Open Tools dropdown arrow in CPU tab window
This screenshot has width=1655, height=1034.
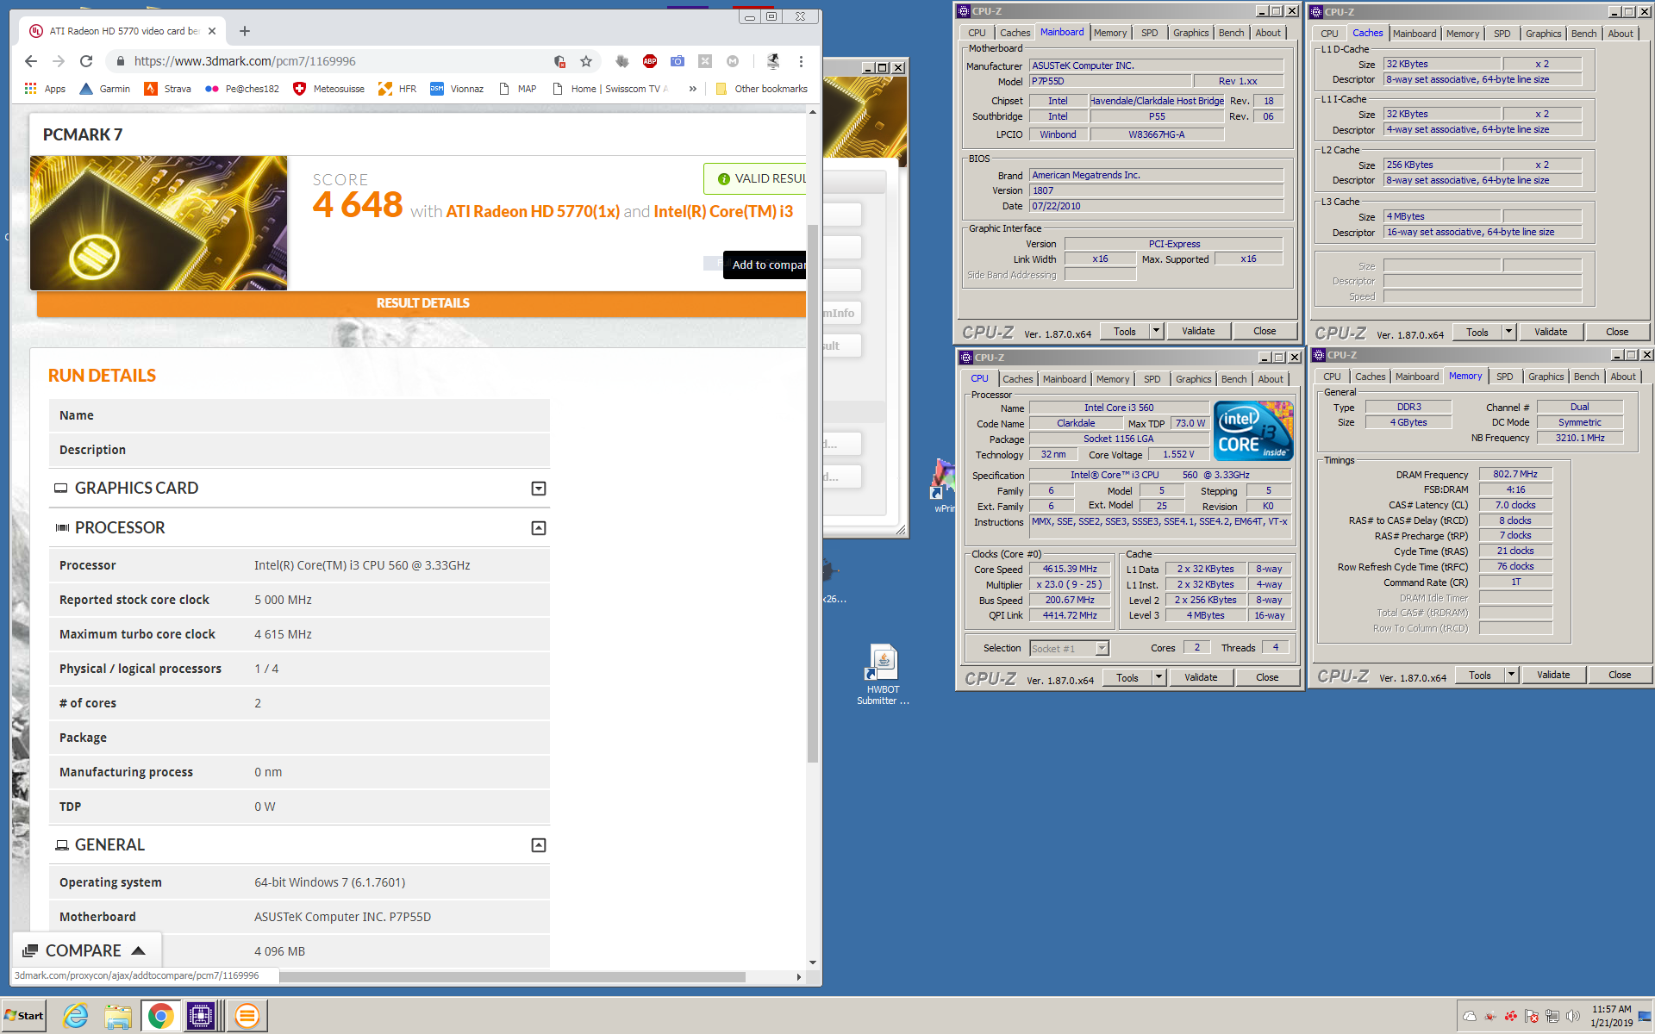[x=1159, y=677]
